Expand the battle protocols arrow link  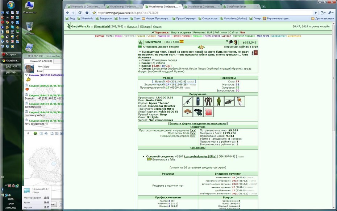(193, 133)
